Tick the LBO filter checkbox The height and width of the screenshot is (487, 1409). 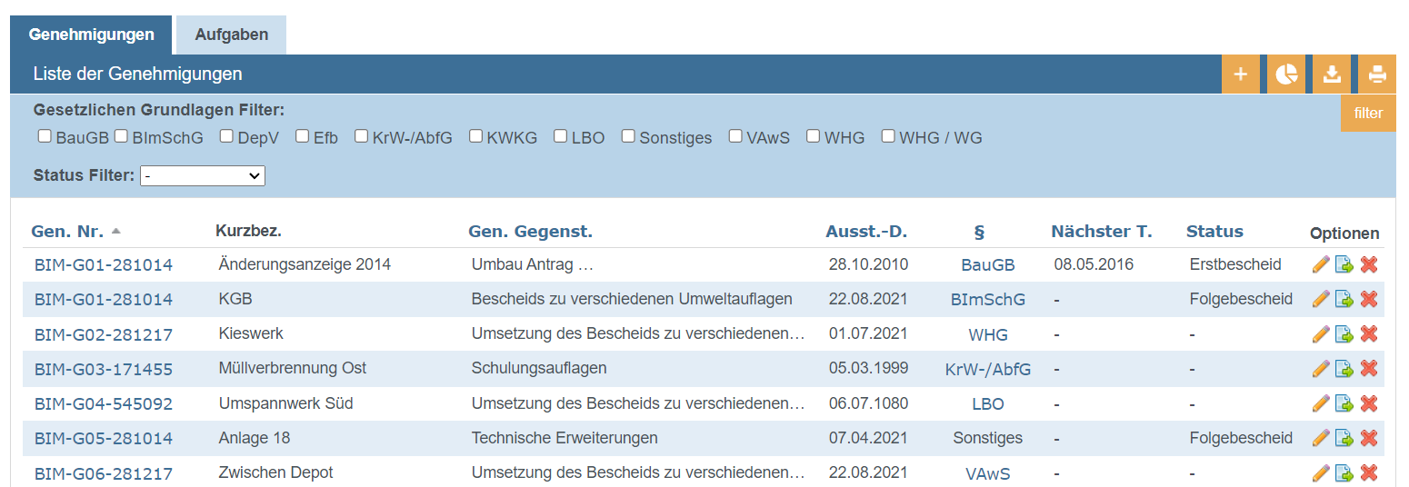[x=561, y=136]
